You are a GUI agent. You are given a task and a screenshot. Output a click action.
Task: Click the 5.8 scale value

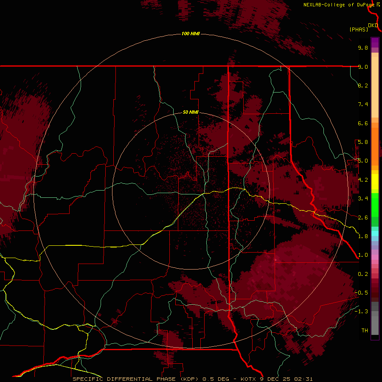tap(363, 142)
